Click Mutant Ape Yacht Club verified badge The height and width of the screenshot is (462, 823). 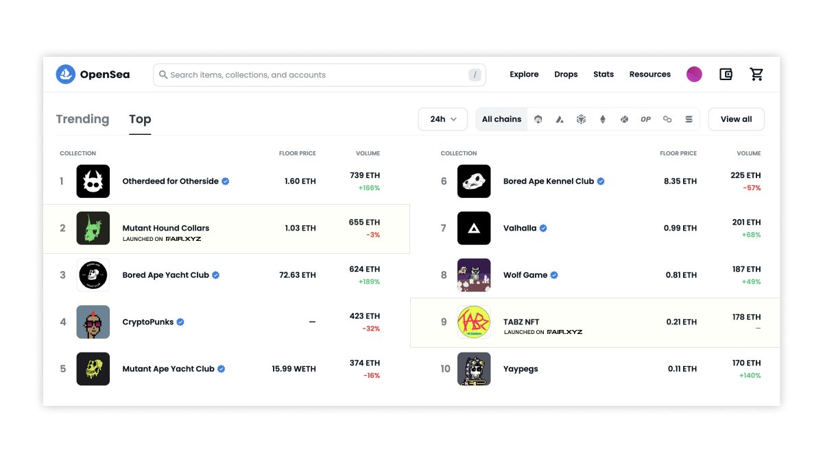click(x=221, y=369)
